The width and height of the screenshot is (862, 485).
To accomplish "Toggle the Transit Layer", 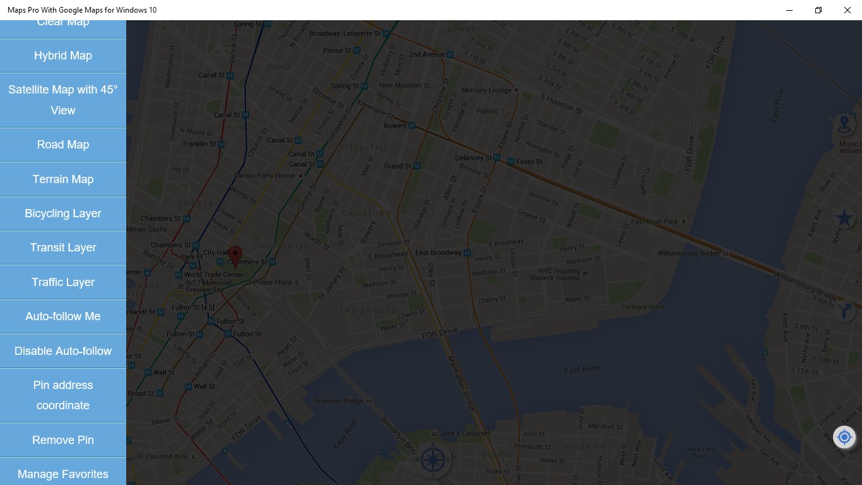I will tap(63, 248).
